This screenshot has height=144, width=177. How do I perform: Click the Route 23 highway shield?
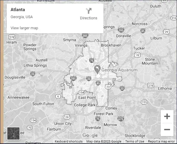tap(108, 87)
